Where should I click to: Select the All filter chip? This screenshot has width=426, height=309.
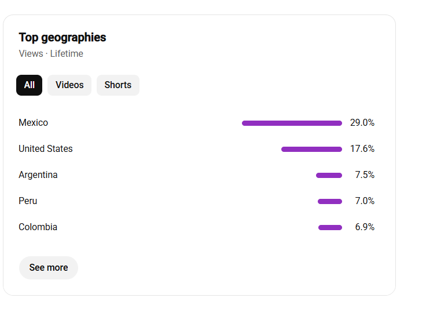click(x=30, y=85)
